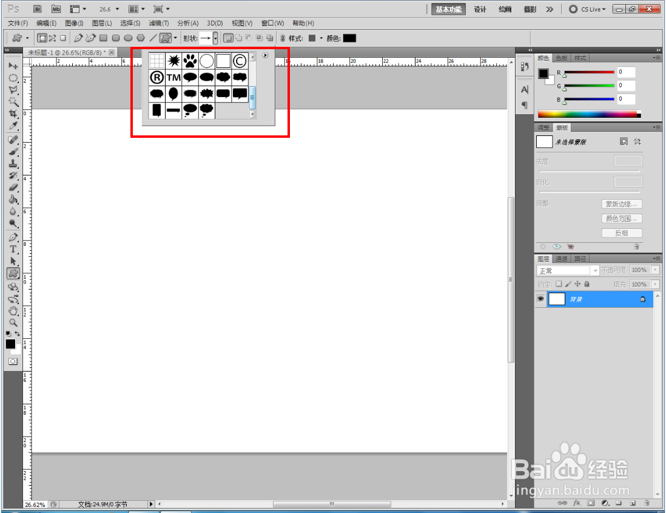Select the Move tool
The width and height of the screenshot is (666, 513).
click(13, 66)
